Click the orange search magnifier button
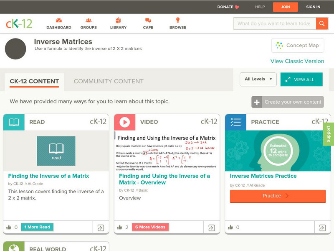334x251 pixels. tap(322, 23)
